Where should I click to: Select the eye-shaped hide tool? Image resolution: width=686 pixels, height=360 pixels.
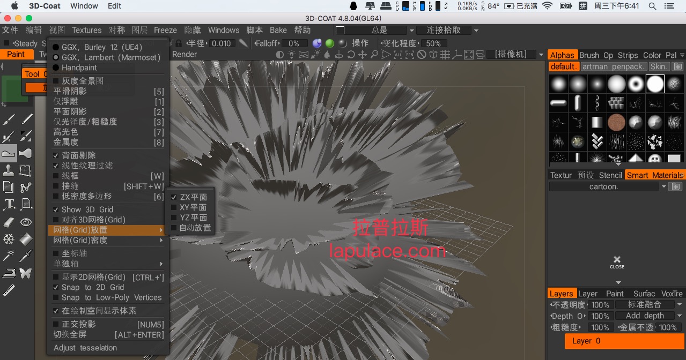26,222
